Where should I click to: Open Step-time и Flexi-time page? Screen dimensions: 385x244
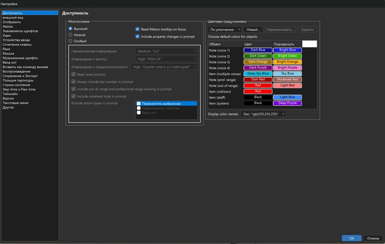pos(30,89)
